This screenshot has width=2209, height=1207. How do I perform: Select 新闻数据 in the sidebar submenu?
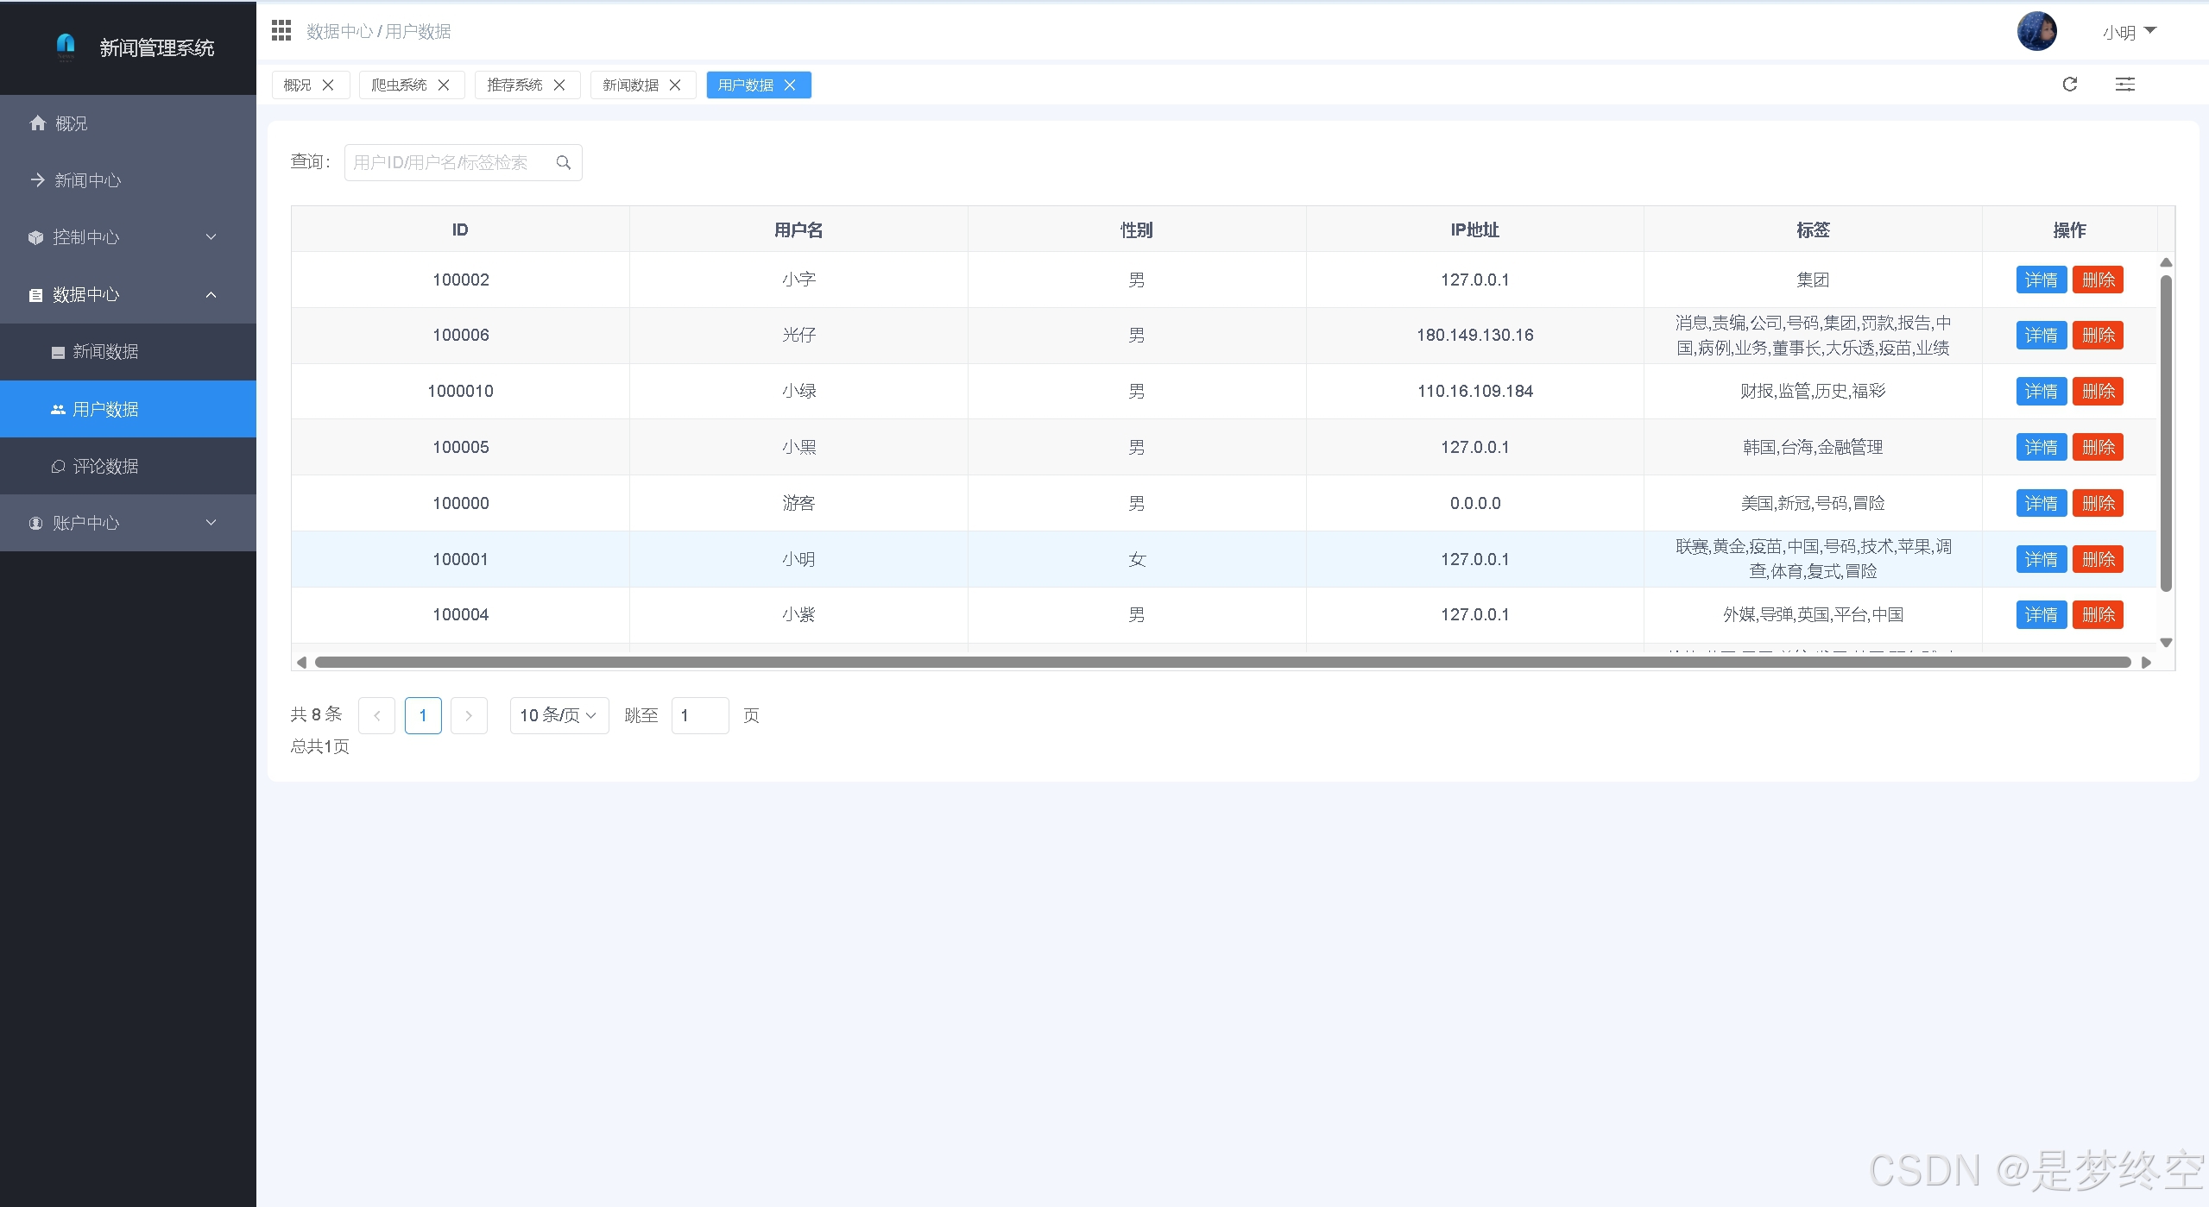pyautogui.click(x=105, y=351)
